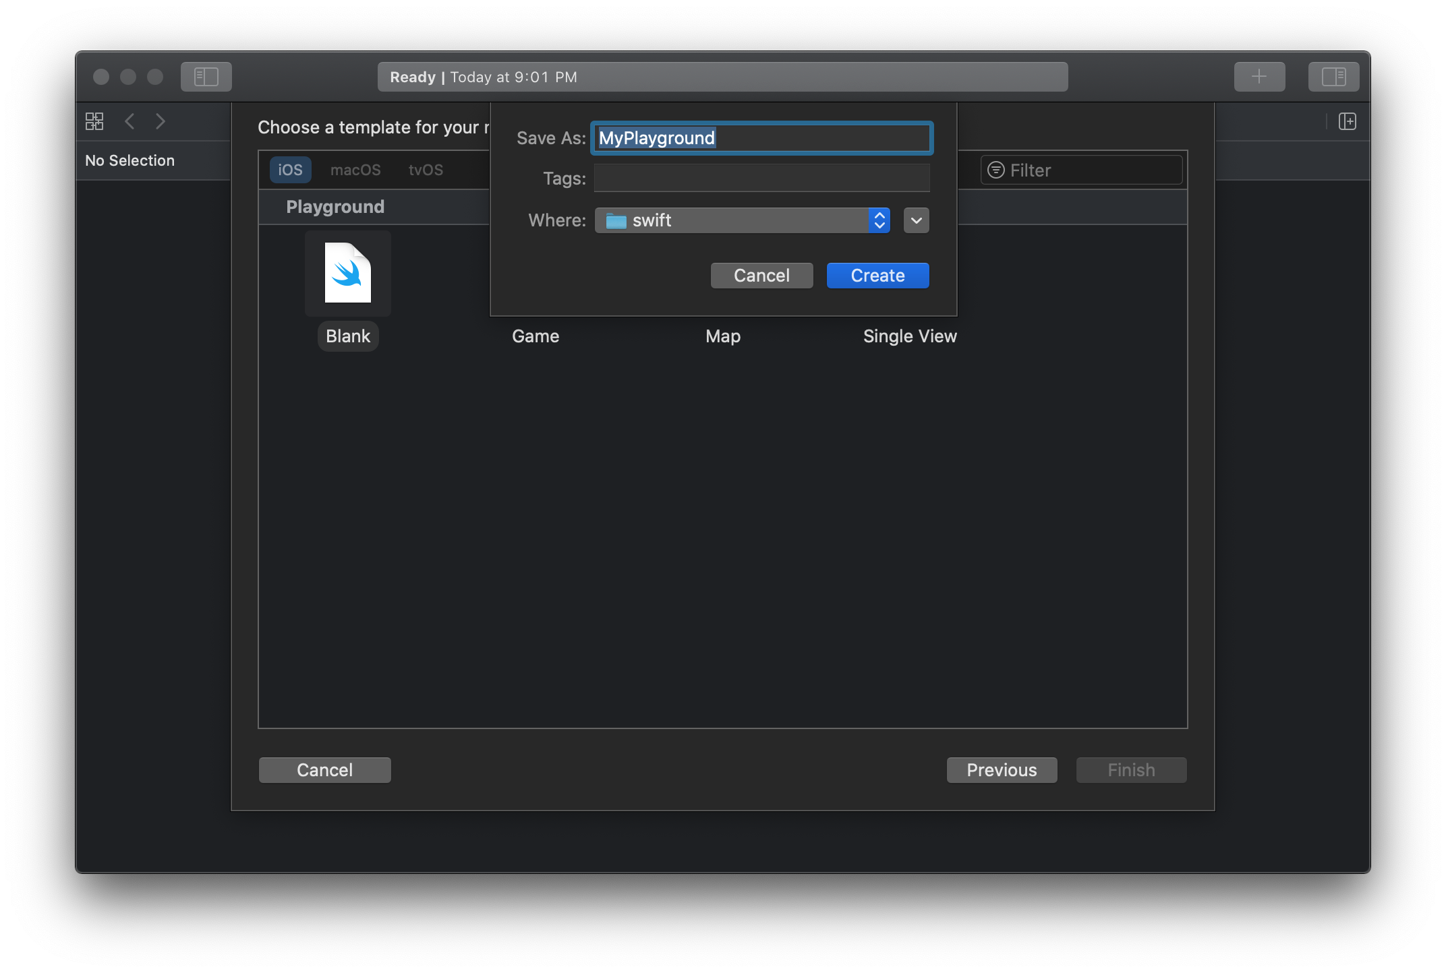Select the Blank template label
The image size is (1446, 973).
348,336
